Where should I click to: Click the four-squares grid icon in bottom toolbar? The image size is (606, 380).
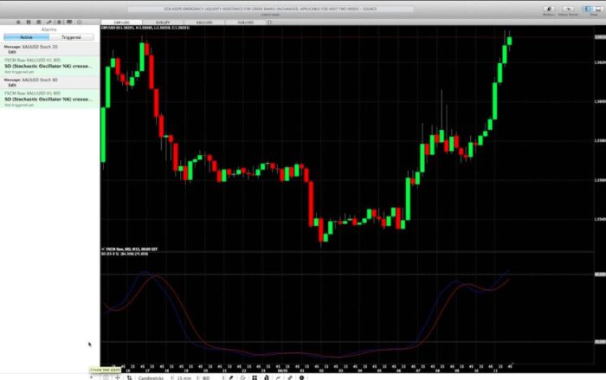[x=255, y=377]
